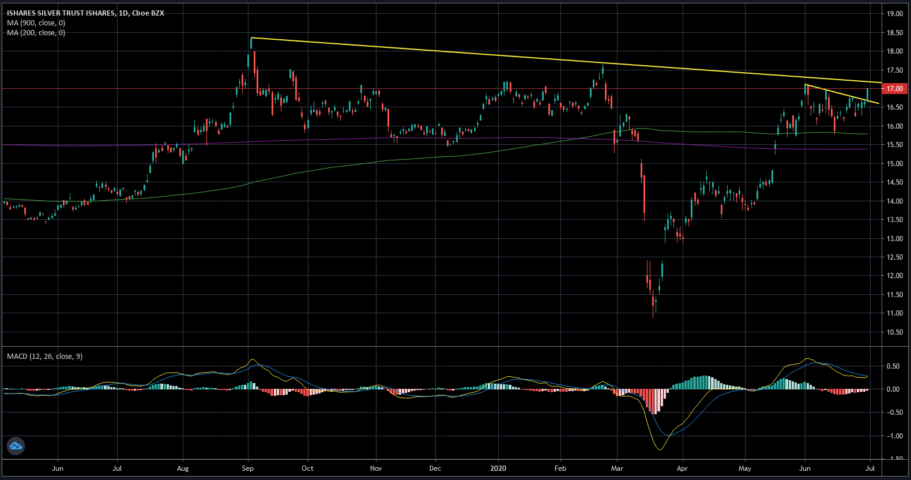Image resolution: width=911 pixels, height=480 pixels.
Task: Click the 16.00 price axis label
Action: pos(895,126)
